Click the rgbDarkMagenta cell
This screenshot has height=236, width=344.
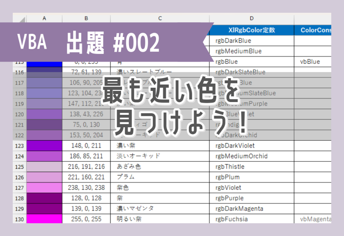[x=252, y=209]
